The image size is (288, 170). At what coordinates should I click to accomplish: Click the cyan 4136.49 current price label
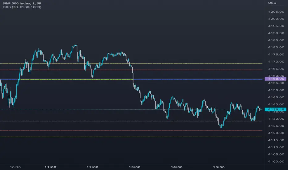click(276, 109)
